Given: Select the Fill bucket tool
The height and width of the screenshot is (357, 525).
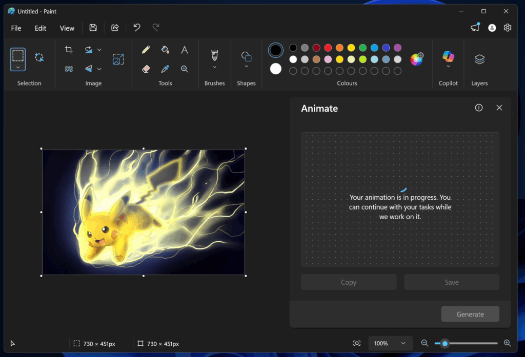Looking at the screenshot, I should [165, 50].
